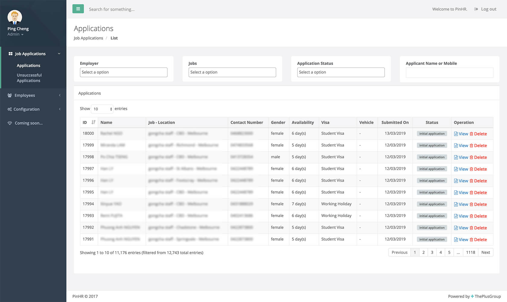Open the Employer filter dropdown
This screenshot has height=302, width=507.
pyautogui.click(x=123, y=72)
